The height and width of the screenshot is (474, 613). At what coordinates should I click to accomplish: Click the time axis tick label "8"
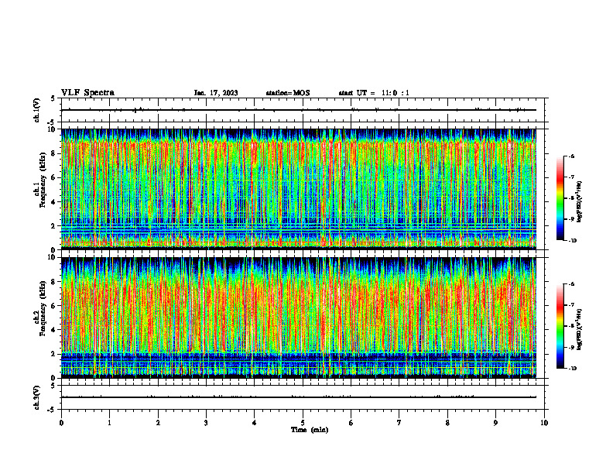(x=447, y=423)
